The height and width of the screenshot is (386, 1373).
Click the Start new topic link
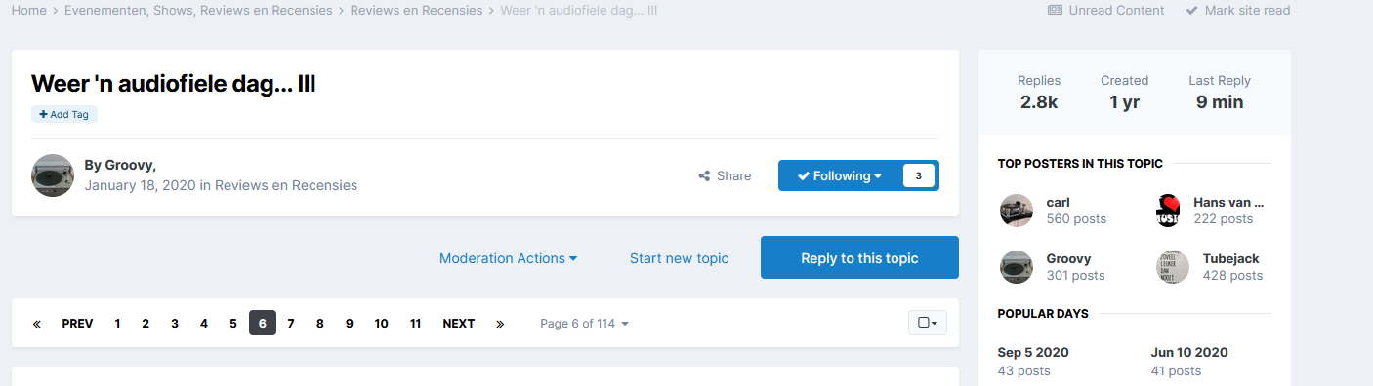pyautogui.click(x=679, y=258)
